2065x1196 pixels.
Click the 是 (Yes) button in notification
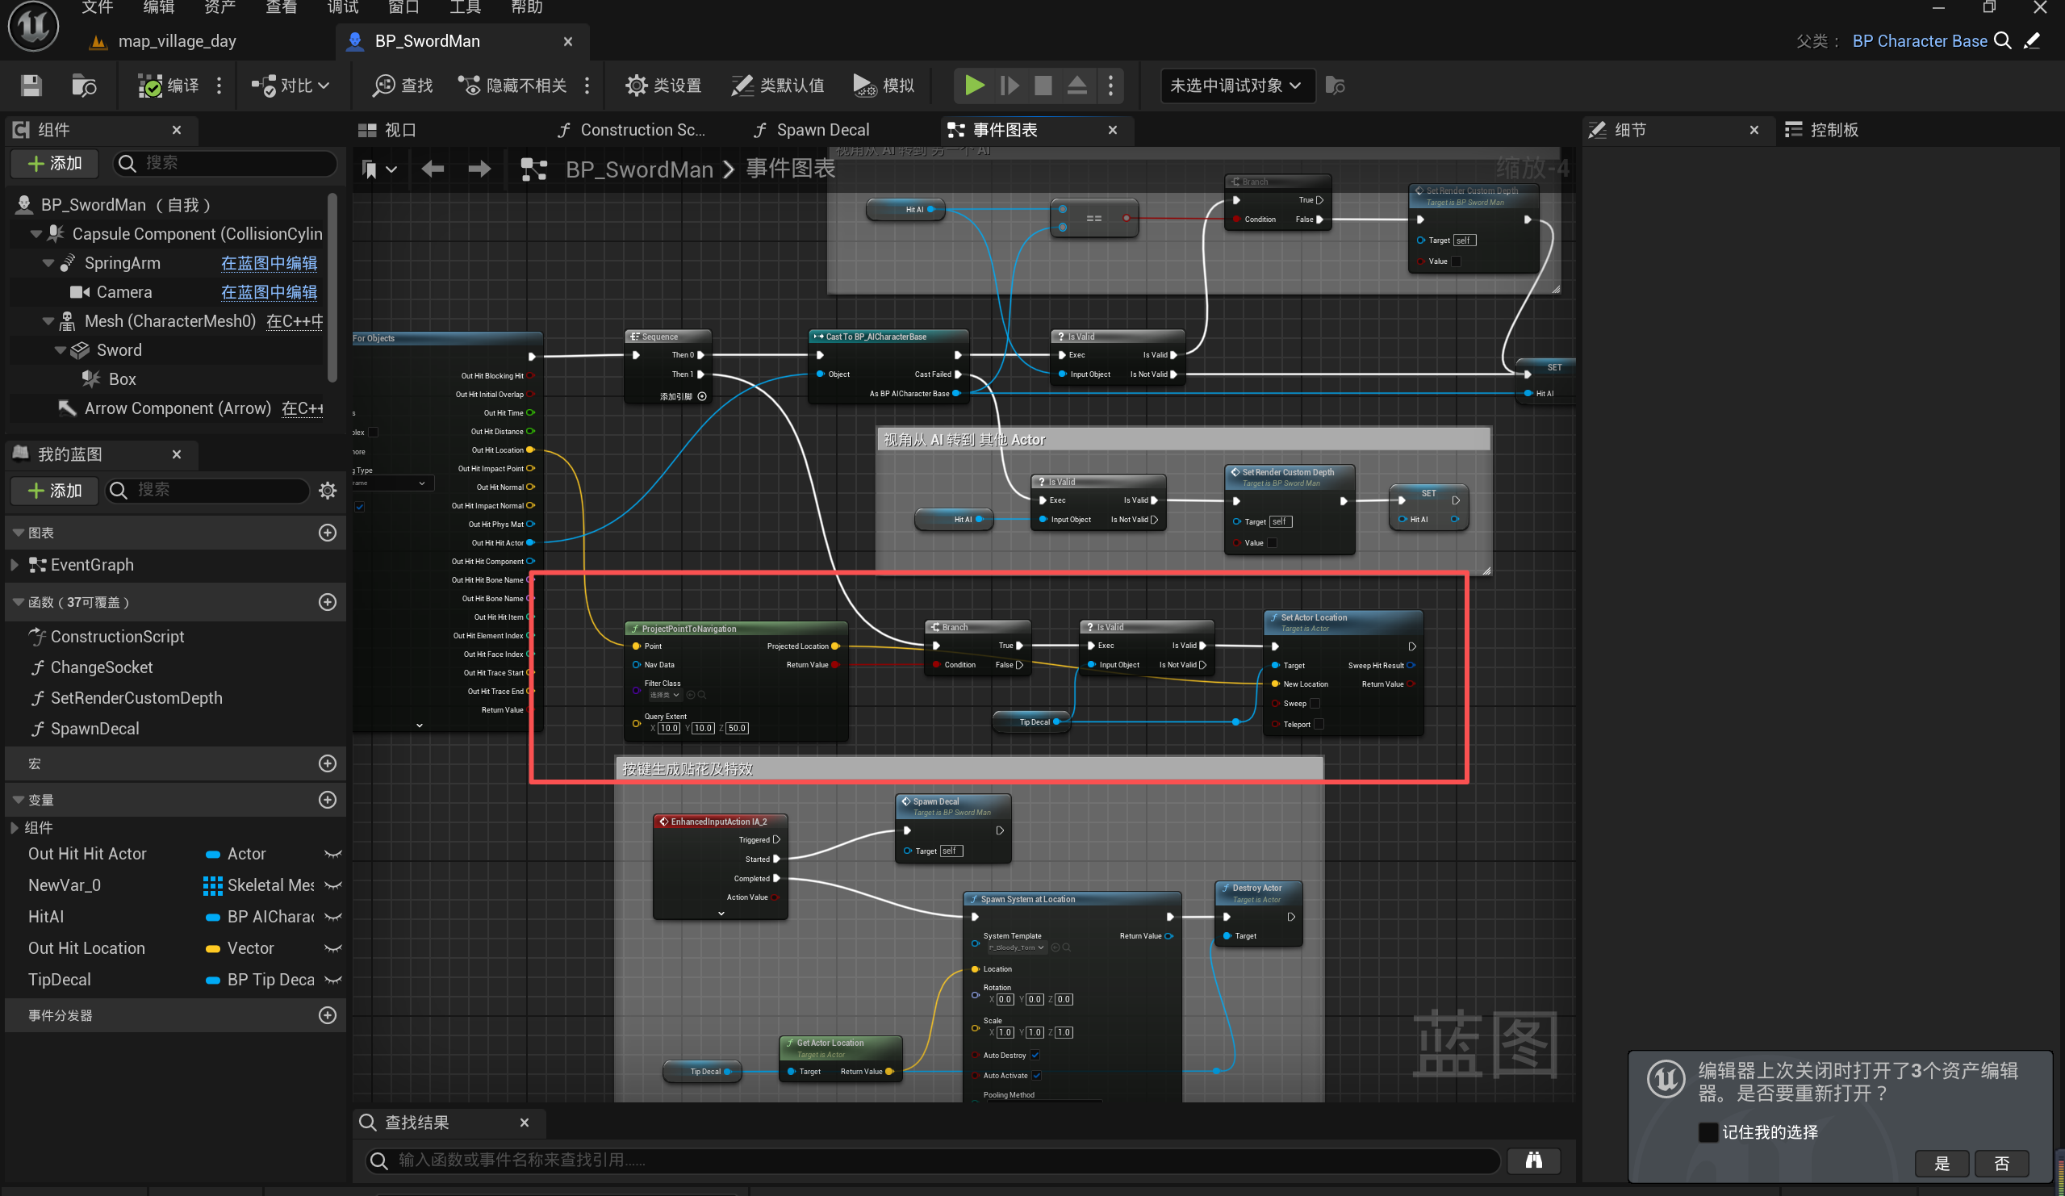tap(1942, 1163)
